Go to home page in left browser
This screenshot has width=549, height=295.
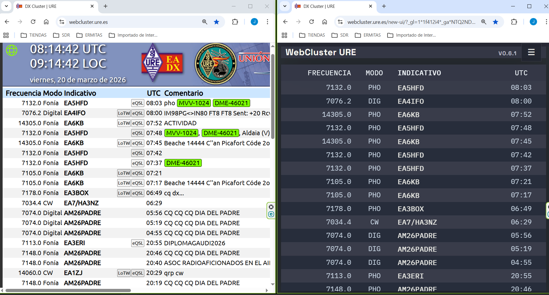46,22
